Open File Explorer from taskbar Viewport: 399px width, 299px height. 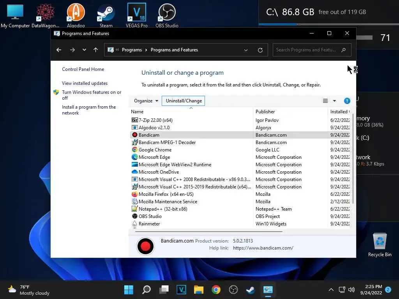(x=198, y=289)
